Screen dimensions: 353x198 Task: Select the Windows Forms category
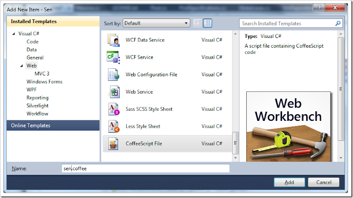coord(45,82)
